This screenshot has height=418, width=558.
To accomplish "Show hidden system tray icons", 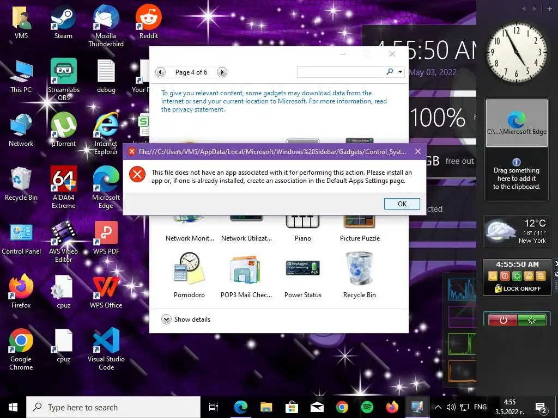I will click(438, 407).
